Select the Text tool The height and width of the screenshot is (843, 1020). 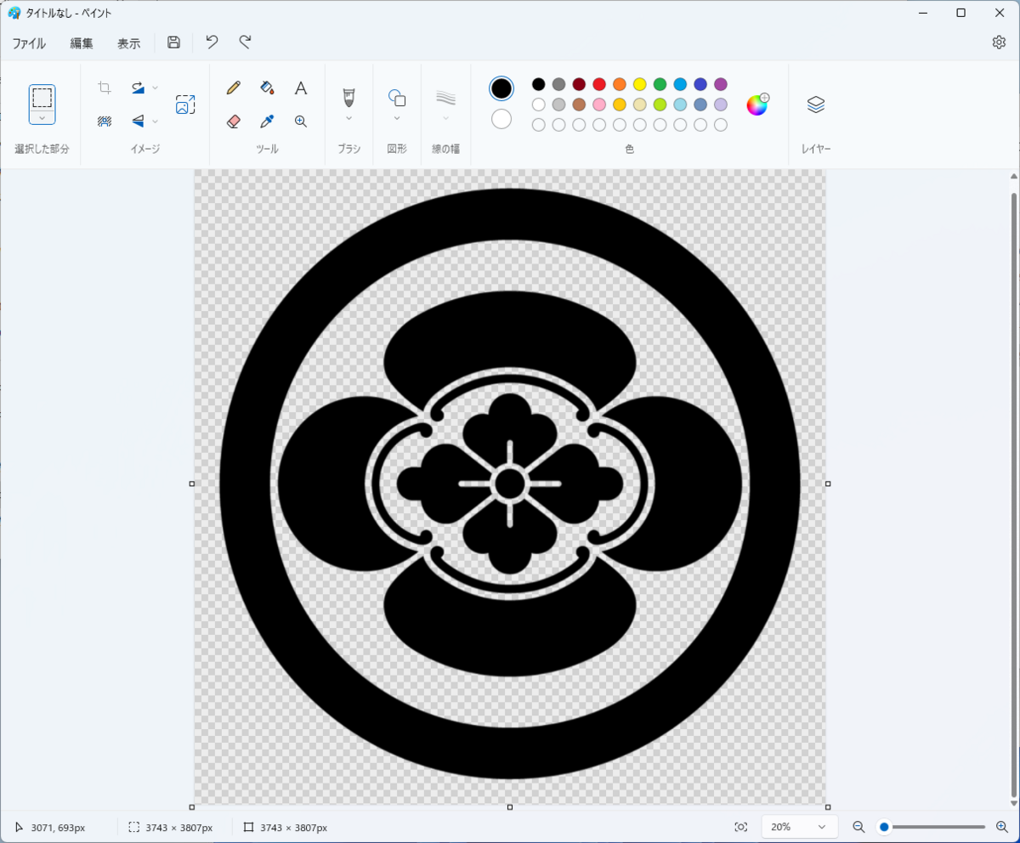pyautogui.click(x=301, y=88)
